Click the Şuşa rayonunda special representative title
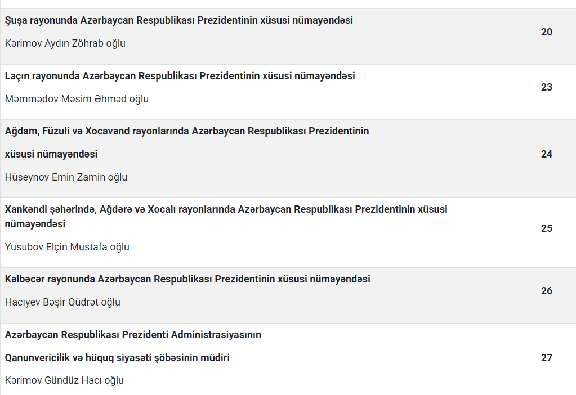576x395 pixels. click(179, 20)
